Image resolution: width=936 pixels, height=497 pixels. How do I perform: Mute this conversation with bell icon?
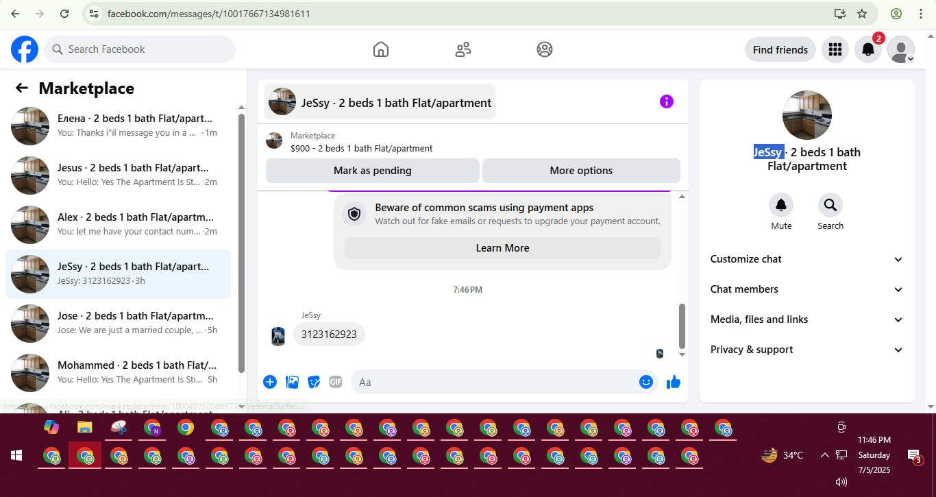[781, 205]
